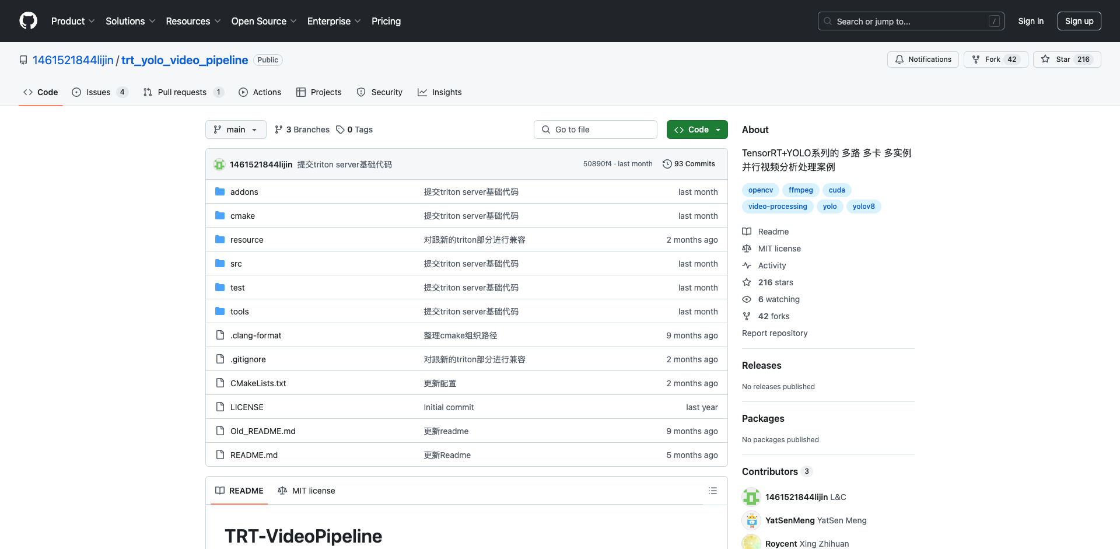Image resolution: width=1120 pixels, height=549 pixels.
Task: Click the Go to file search box
Action: tap(596, 130)
